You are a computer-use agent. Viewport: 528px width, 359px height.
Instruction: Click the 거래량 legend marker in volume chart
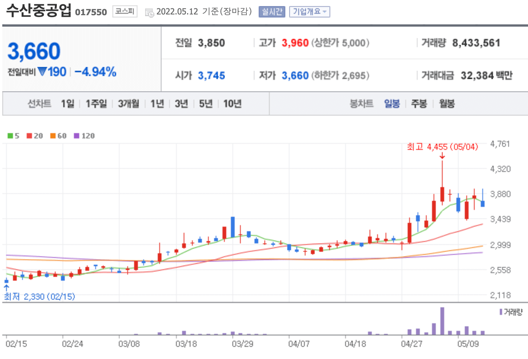pos(501,312)
